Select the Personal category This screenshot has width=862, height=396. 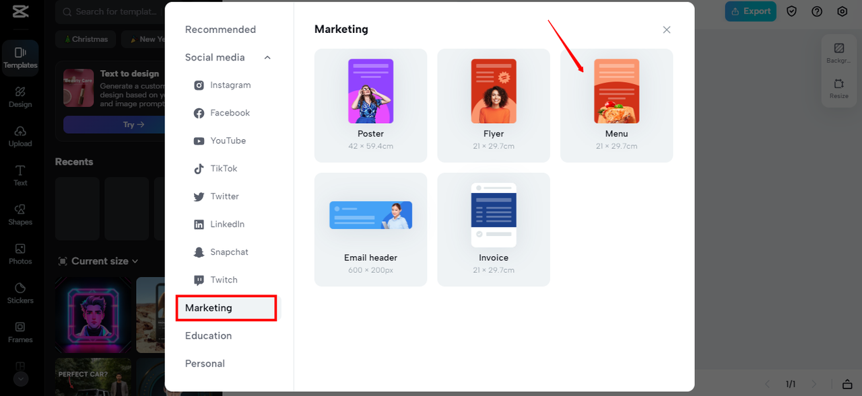click(205, 364)
